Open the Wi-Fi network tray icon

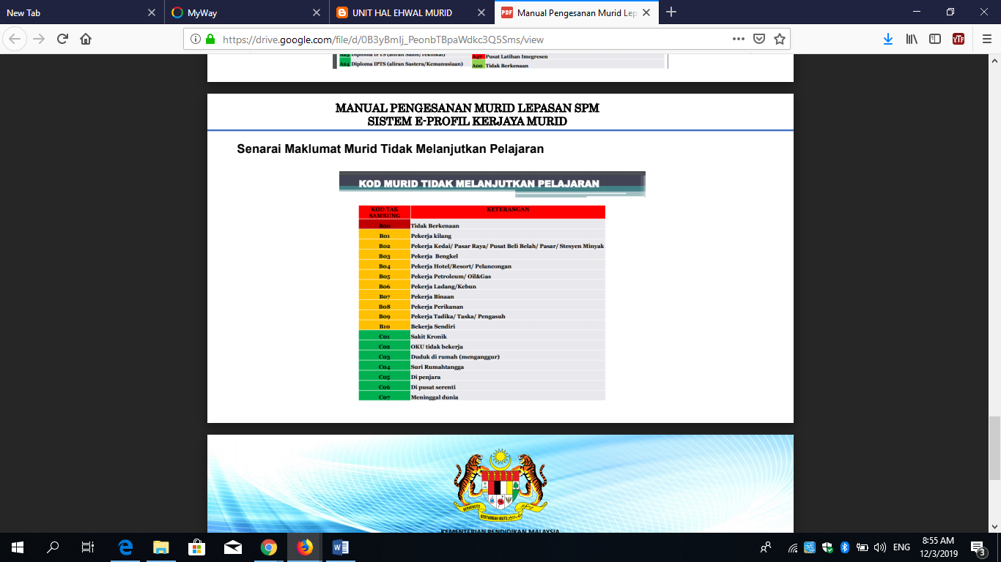point(793,547)
